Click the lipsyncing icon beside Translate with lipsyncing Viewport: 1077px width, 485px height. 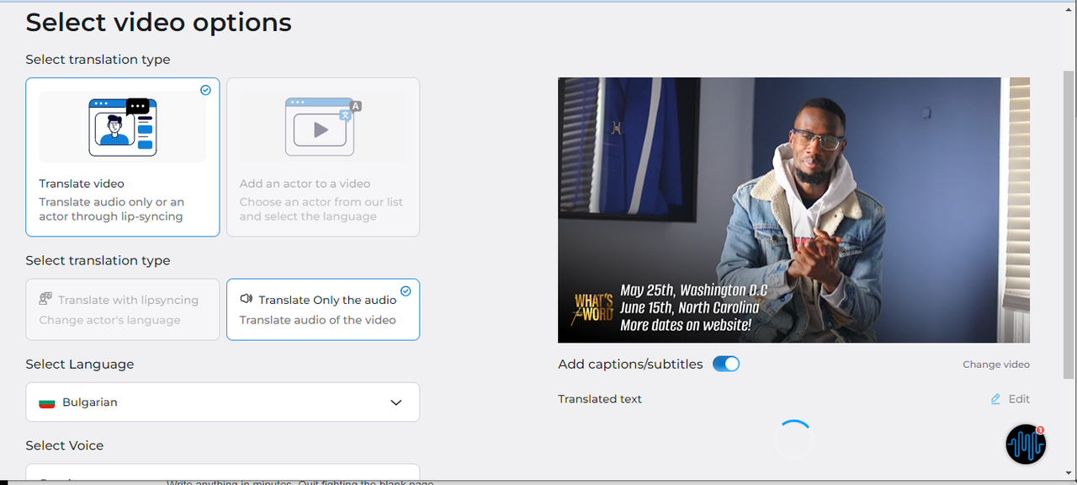coord(45,299)
